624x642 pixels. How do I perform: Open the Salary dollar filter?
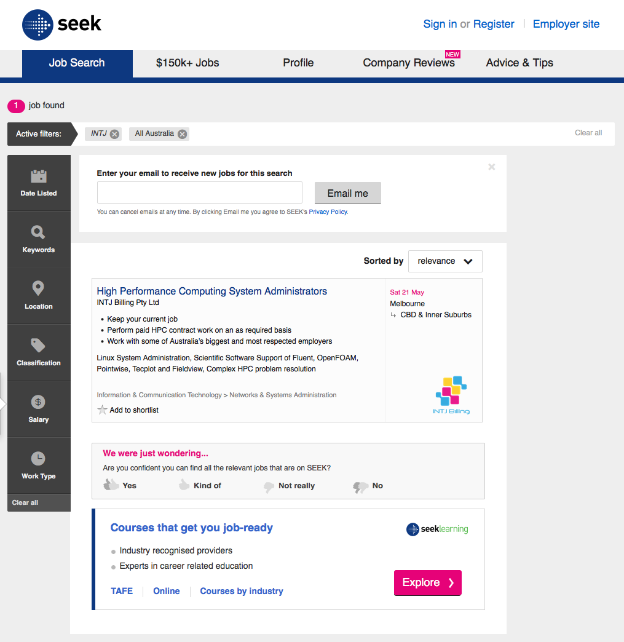39,408
